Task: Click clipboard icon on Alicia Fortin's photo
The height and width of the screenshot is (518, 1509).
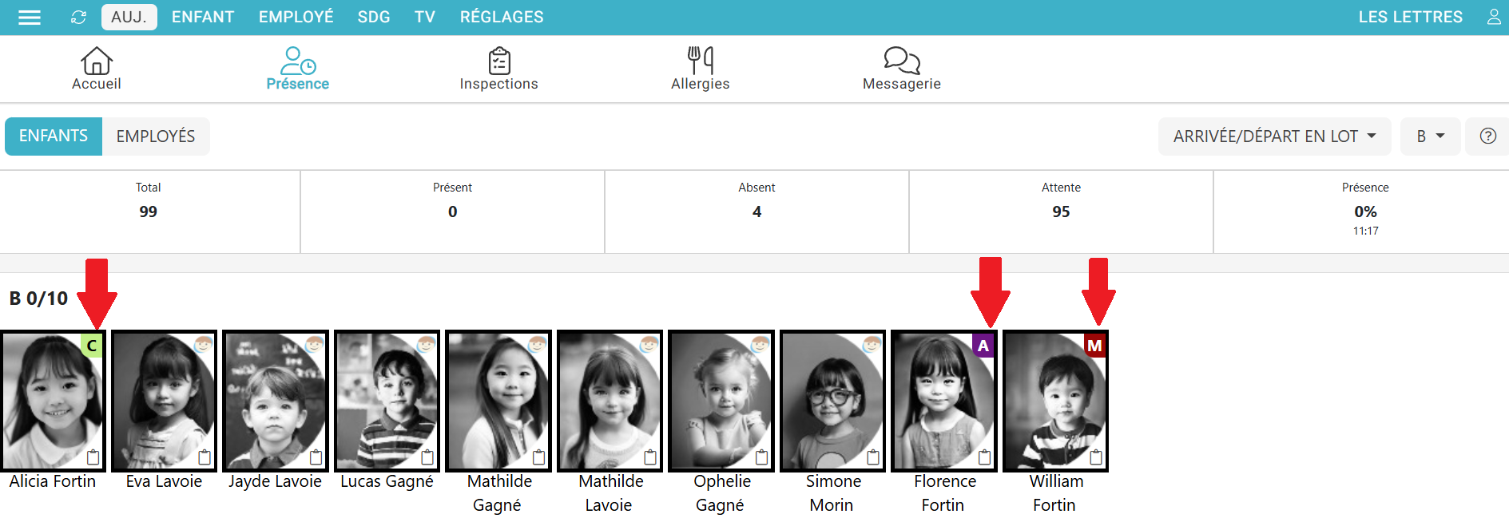Action: click(93, 457)
